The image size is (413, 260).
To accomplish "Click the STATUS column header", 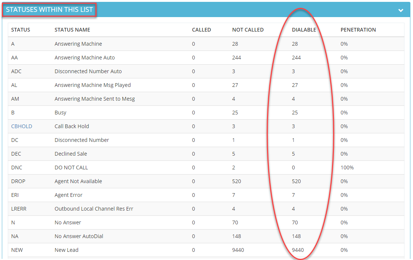I will click(20, 30).
